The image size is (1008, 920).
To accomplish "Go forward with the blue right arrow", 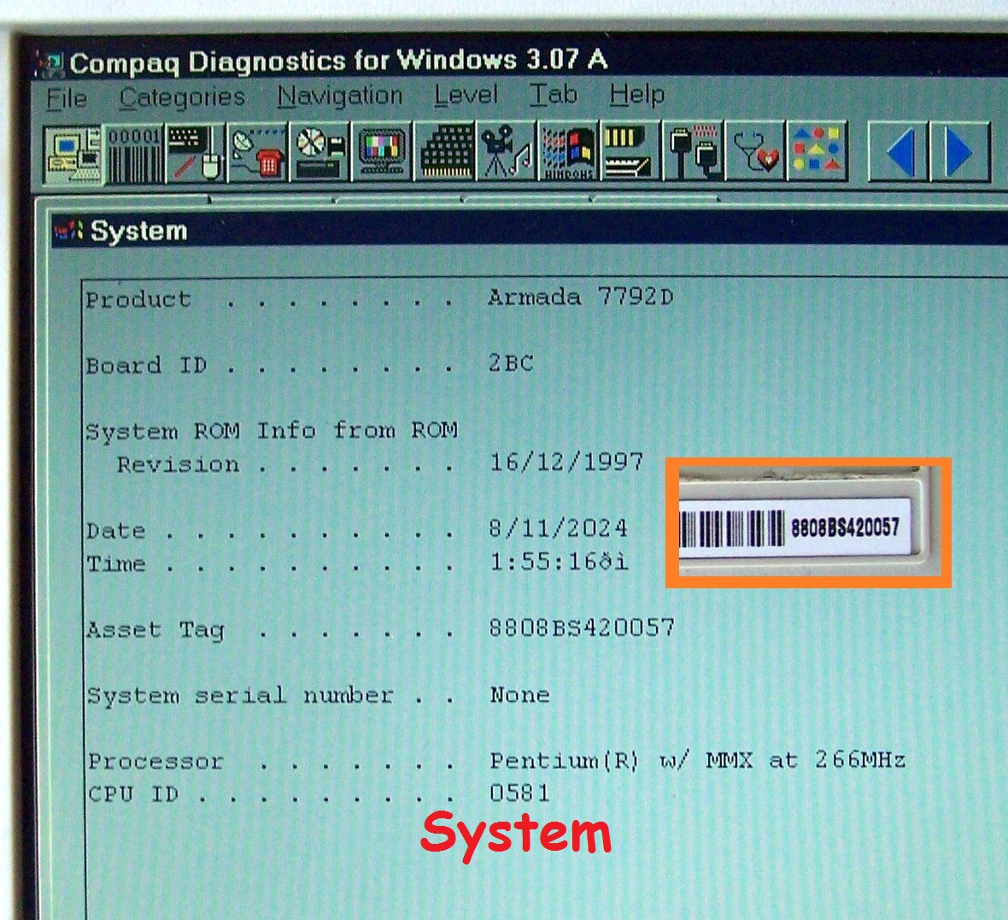I will 960,152.
